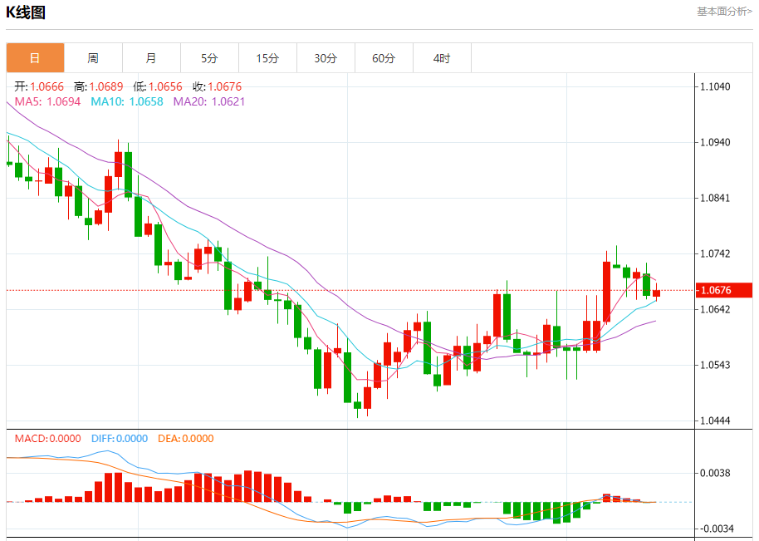Screen dimensions: 759x541
Task: Click the 1.0742 price axis label
Action: [x=716, y=253]
